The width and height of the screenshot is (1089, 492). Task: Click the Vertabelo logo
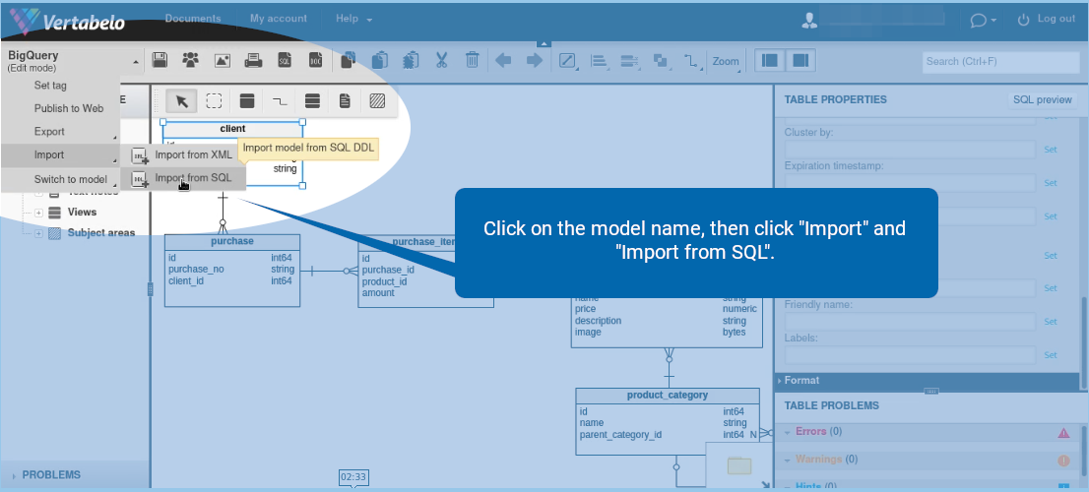coord(68,21)
